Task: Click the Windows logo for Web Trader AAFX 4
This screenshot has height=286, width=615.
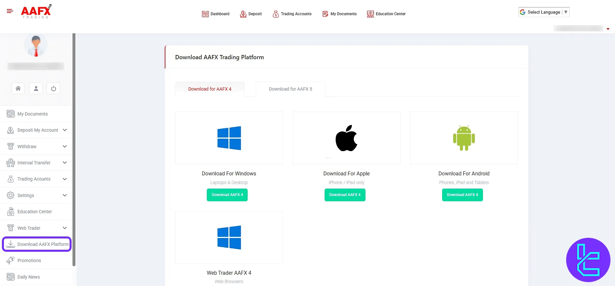Action: tap(229, 237)
